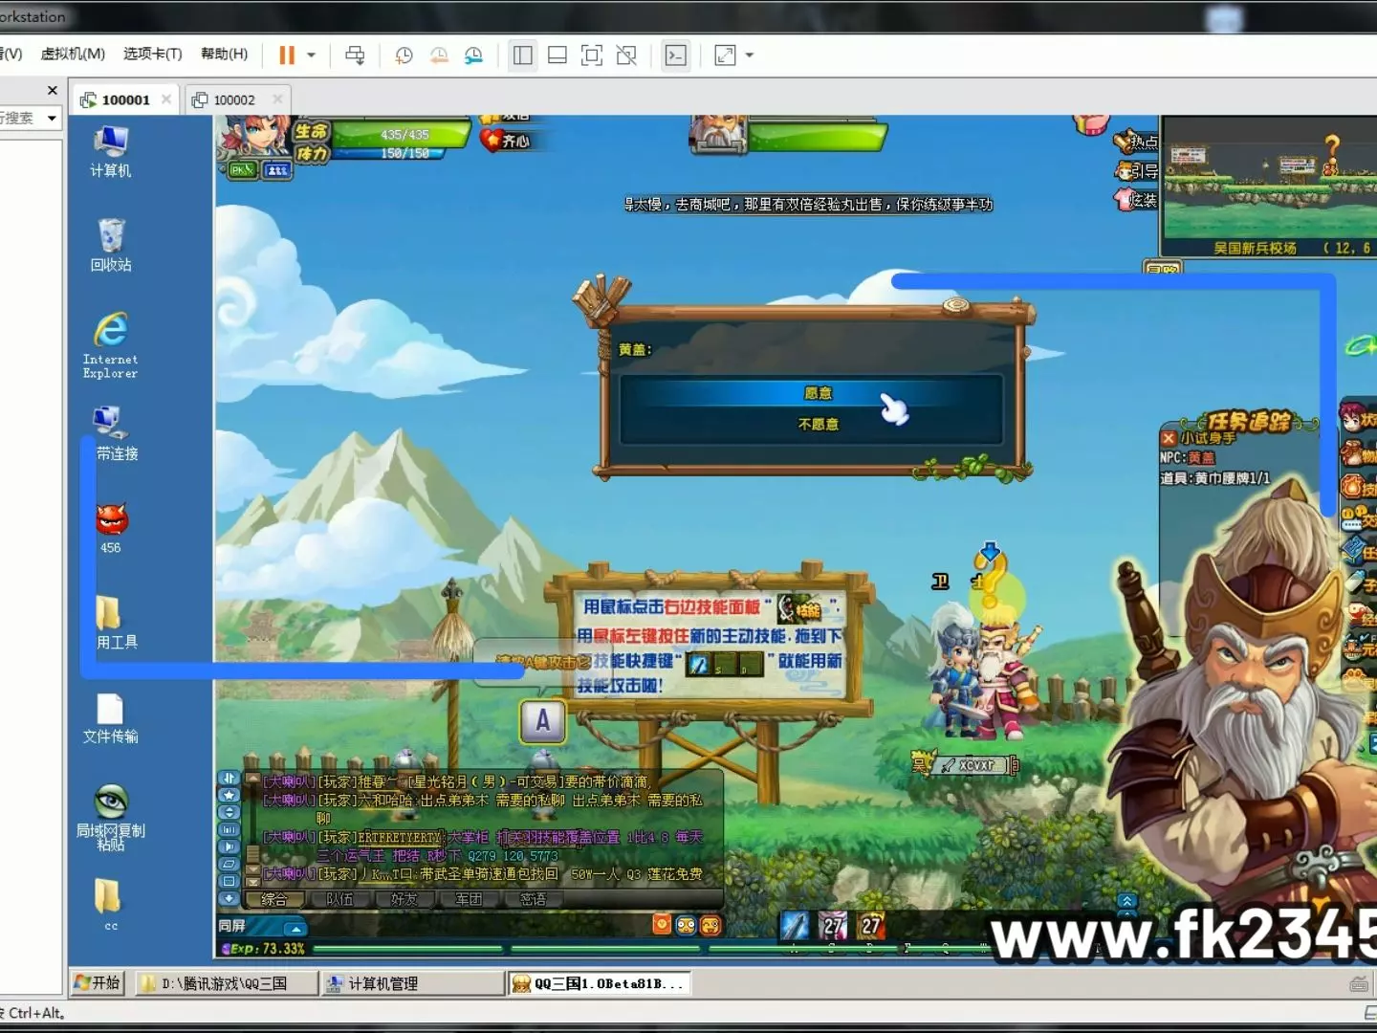Close the 小试身手 quest tracker entry
Viewport: 1377px width, 1033px height.
[1169, 438]
